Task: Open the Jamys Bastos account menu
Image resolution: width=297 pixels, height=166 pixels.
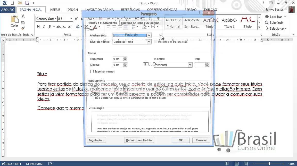Action: pos(276,10)
